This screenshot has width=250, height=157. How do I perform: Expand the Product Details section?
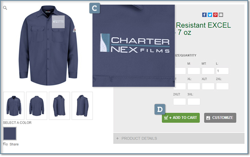pyautogui.click(x=179, y=139)
